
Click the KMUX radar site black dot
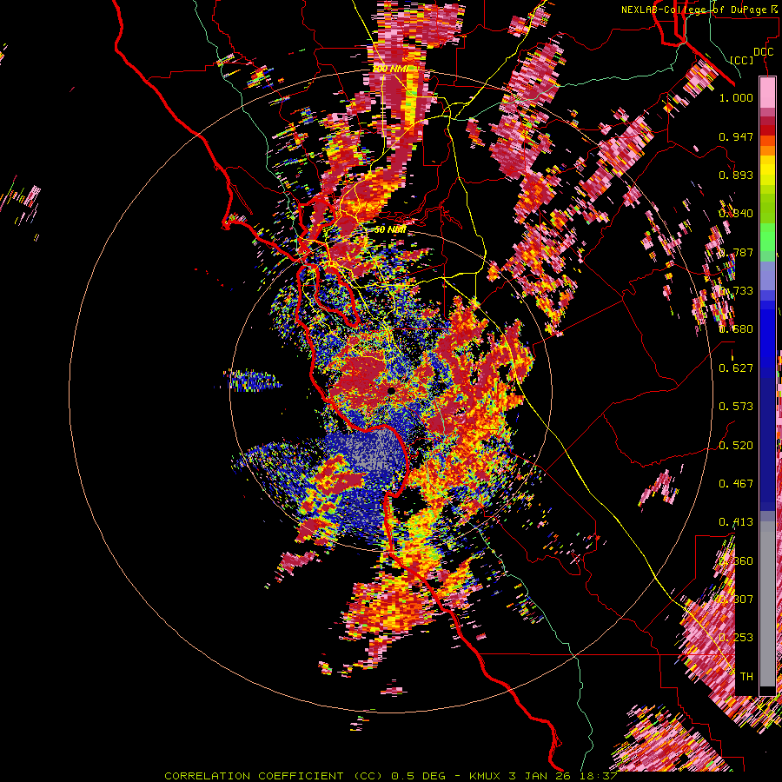click(392, 390)
